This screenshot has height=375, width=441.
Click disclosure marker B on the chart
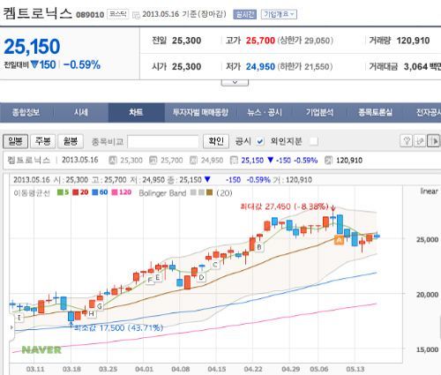pos(259,247)
